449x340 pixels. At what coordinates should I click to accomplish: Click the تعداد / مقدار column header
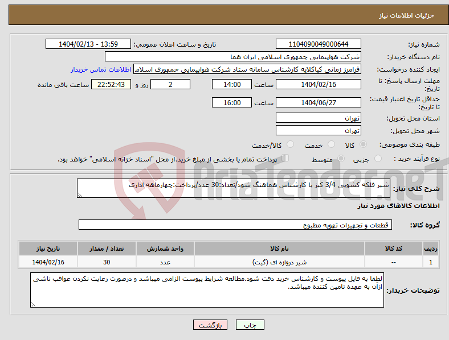coord(107,248)
